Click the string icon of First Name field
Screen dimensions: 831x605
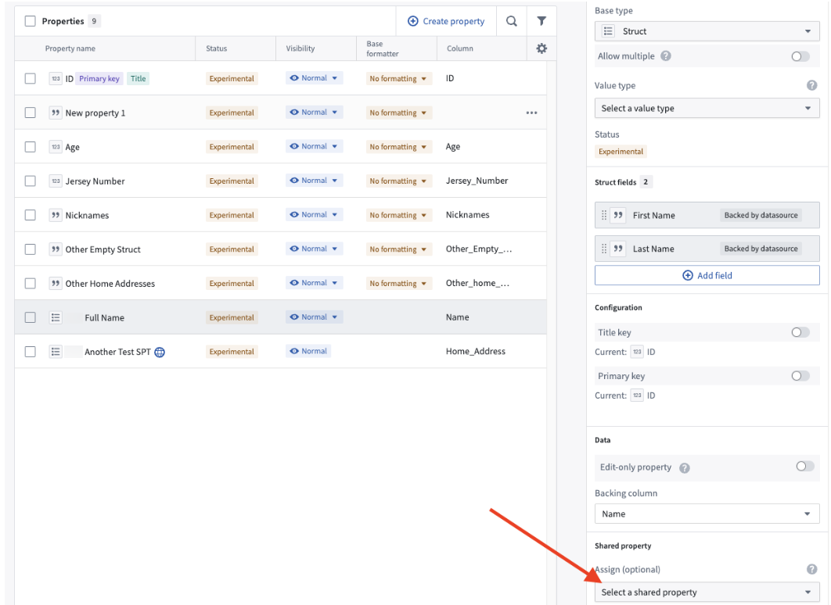pos(618,215)
